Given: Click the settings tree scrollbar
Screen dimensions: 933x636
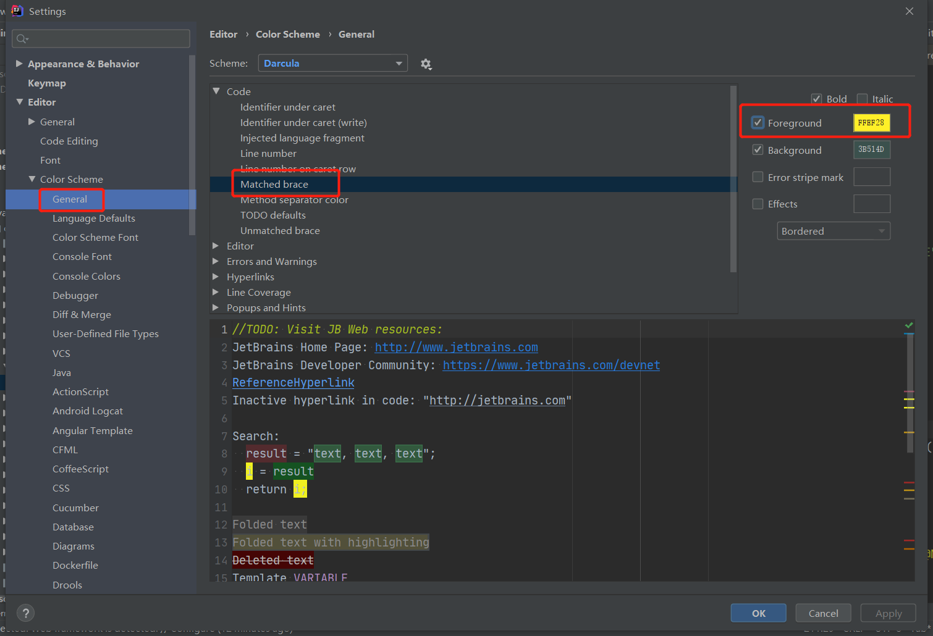Looking at the screenshot, I should (192, 145).
